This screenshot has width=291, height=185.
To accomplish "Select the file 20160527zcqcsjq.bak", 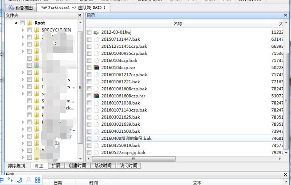I will click(123, 153).
